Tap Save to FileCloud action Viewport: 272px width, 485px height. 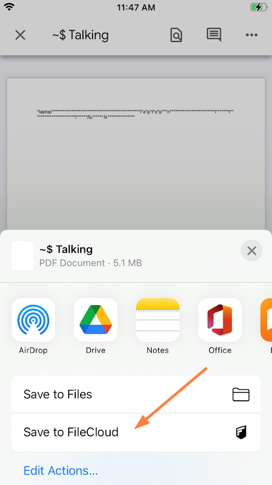[136, 432]
